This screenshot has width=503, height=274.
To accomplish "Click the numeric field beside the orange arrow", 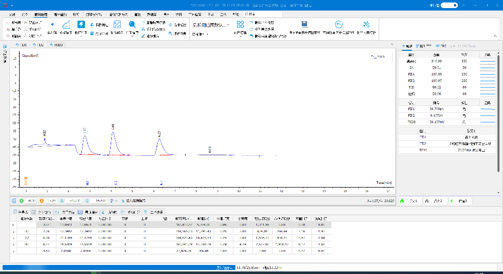I will coord(51,201).
